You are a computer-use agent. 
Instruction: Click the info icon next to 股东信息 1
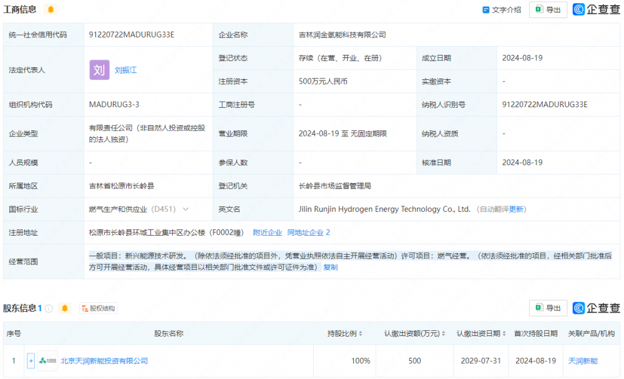[49, 308]
